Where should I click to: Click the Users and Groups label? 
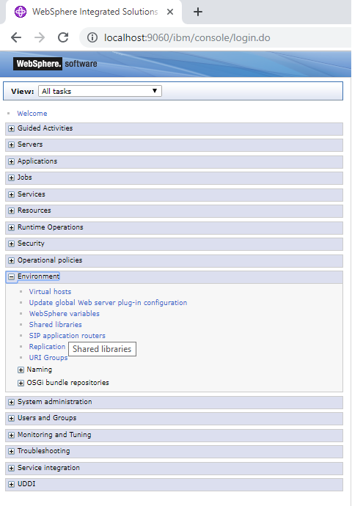pyautogui.click(x=47, y=417)
